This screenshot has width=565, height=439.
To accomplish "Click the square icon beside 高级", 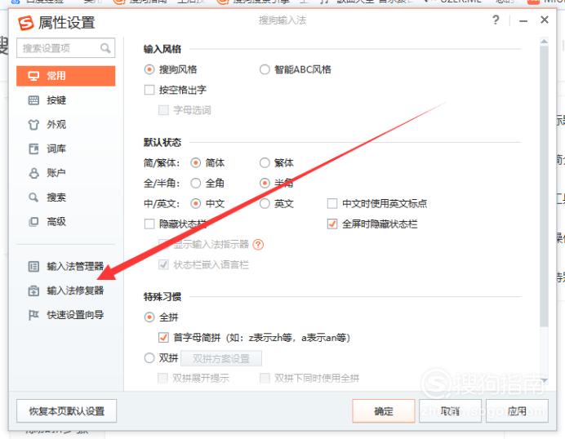I will point(33,221).
